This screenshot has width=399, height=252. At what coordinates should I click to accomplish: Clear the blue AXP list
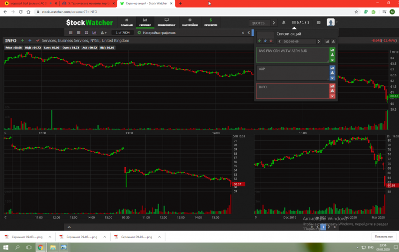332,78
